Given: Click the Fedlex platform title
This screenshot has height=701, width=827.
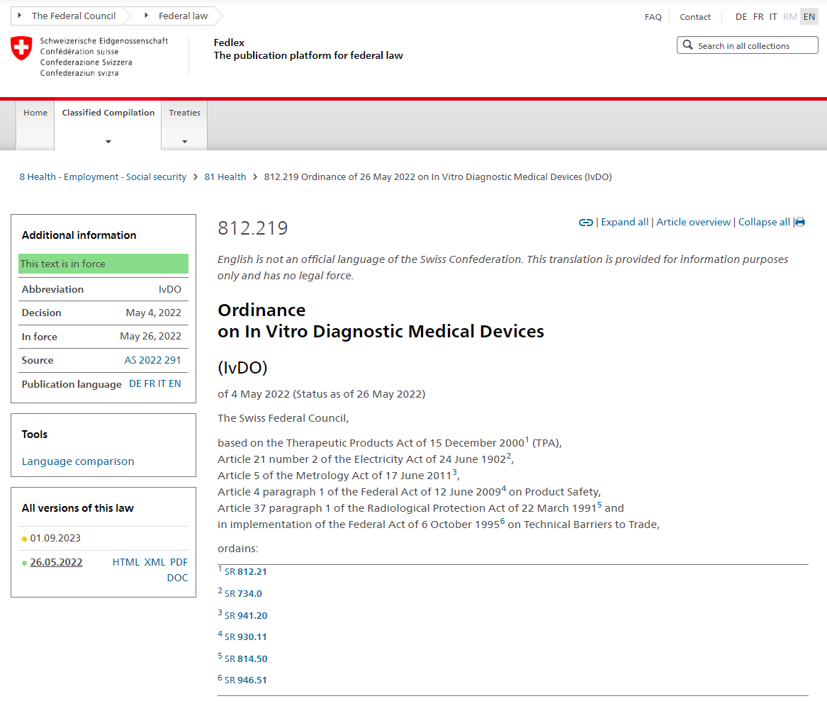Looking at the screenshot, I should [229, 43].
